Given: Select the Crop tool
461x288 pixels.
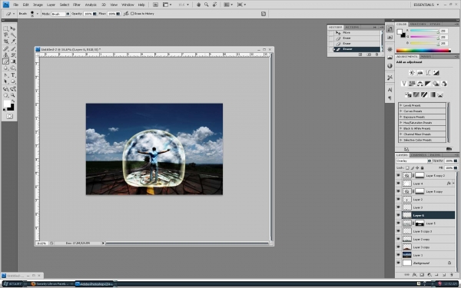Looking at the screenshot, I should tap(5, 41).
